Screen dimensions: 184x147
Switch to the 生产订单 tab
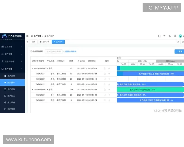44,42
